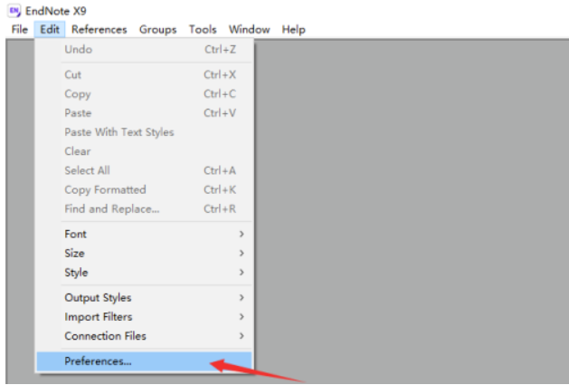Expand the Import Filters submenu
This screenshot has height=385, width=569.
144,317
